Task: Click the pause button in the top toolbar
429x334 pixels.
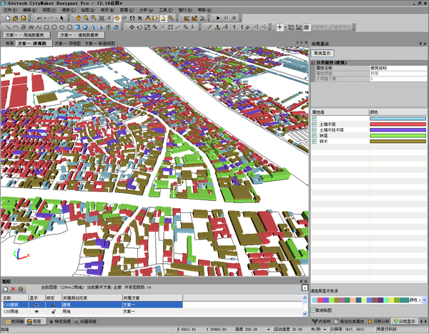Action: [225, 18]
